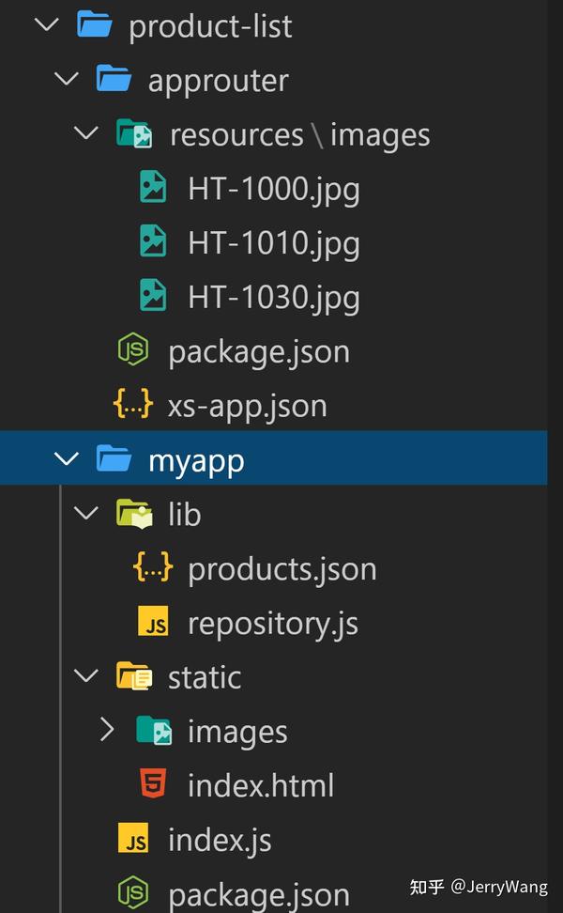
Task: Collapse the static folder chevron
Action: point(85,675)
